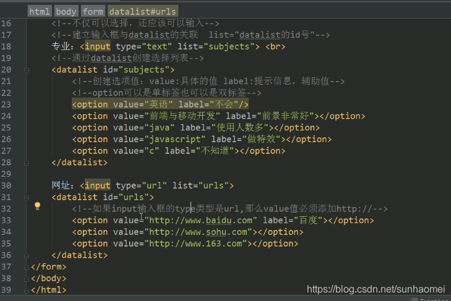Screen dimensions: 451x301
Task: Click the comment on line 19 about datalist
Action: point(127,58)
